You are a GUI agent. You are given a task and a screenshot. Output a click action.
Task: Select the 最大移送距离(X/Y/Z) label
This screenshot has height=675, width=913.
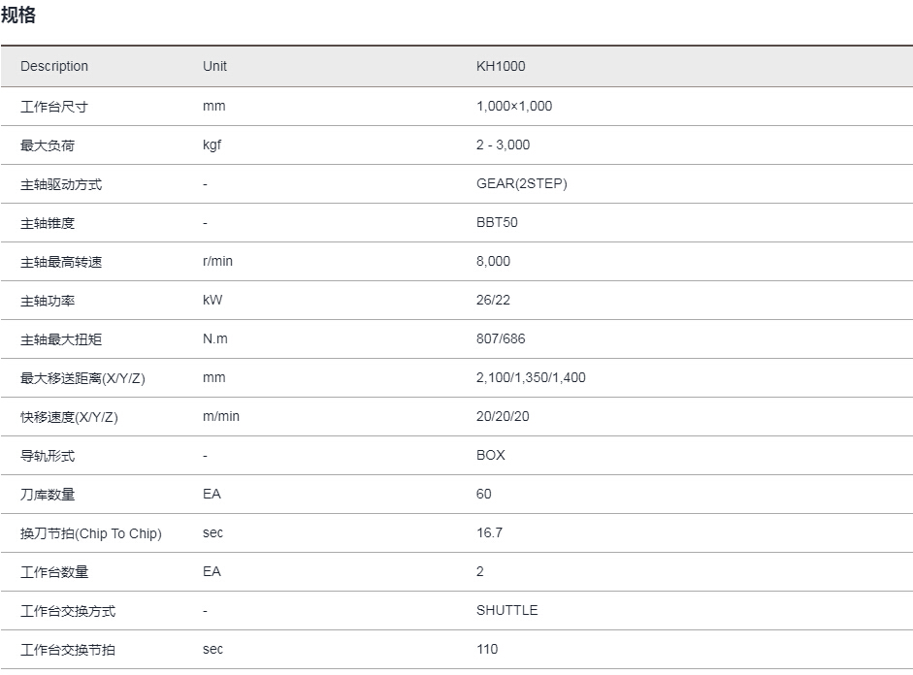(x=82, y=378)
